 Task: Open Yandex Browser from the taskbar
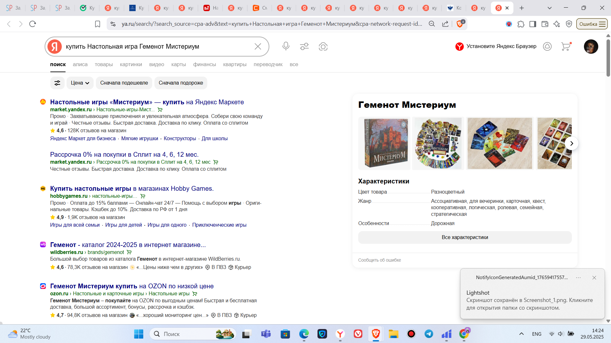coord(340,334)
